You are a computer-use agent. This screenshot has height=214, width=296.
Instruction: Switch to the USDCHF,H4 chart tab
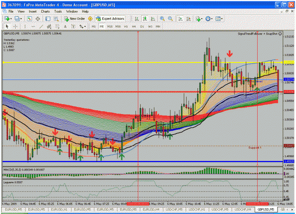(x=243, y=209)
